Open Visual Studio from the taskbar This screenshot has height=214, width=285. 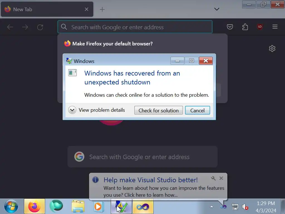click(x=143, y=206)
